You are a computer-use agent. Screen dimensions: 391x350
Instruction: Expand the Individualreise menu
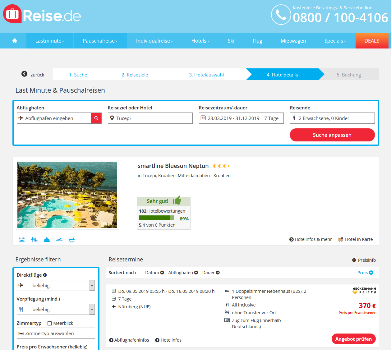[x=154, y=41]
